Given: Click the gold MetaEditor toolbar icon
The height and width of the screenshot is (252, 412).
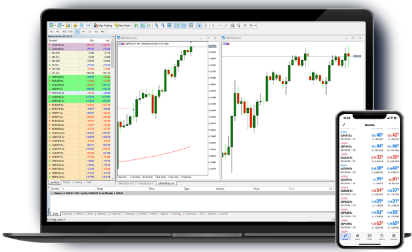Looking at the screenshot, I should (x=75, y=25).
